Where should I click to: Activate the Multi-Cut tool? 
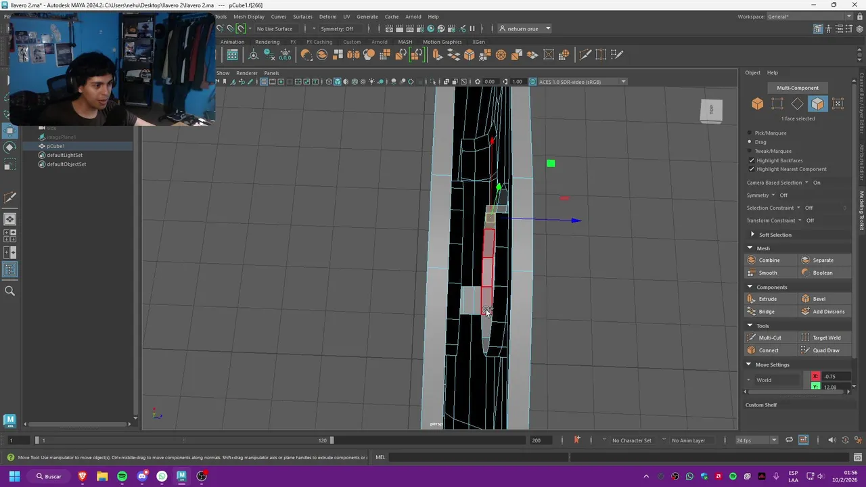tap(770, 338)
